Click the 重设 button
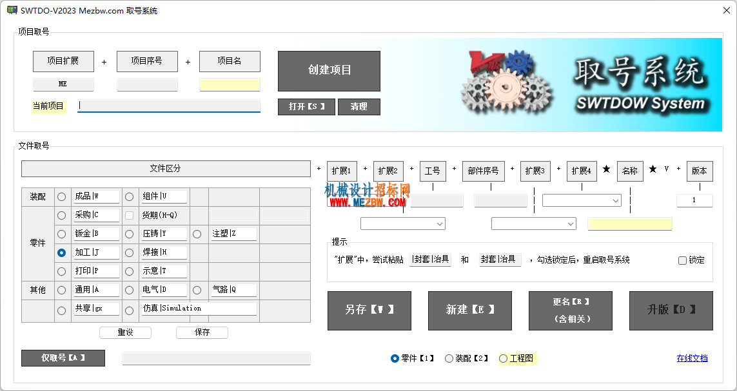 point(126,332)
